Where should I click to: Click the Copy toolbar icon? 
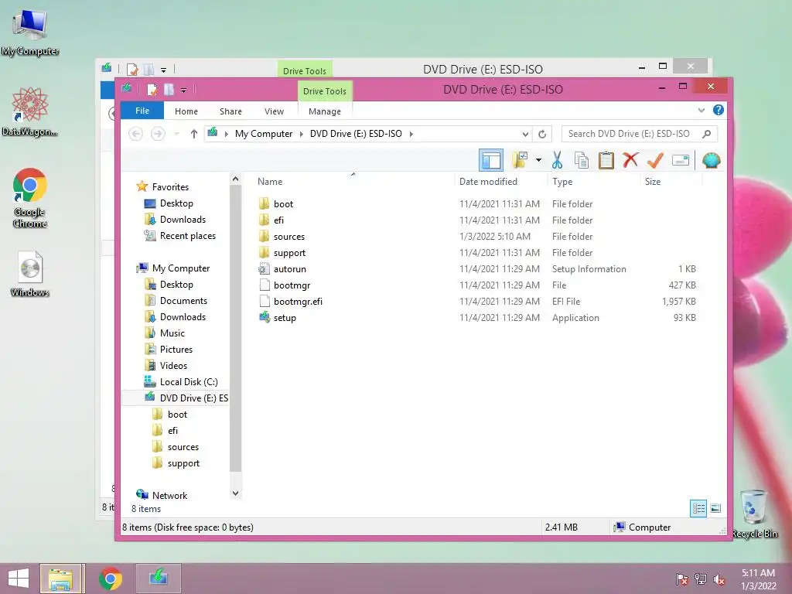tap(582, 160)
